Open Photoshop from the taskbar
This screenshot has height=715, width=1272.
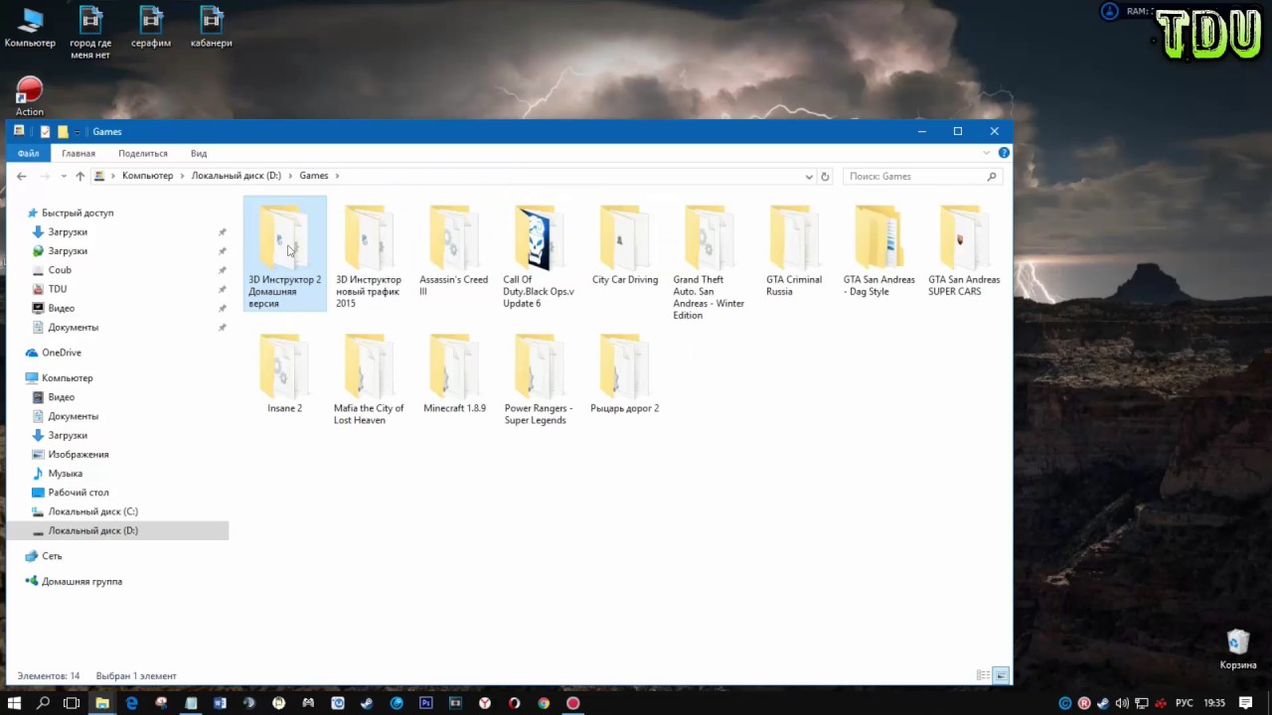click(x=426, y=703)
